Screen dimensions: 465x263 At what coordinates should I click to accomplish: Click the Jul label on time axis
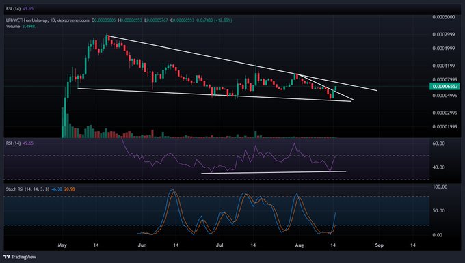[x=220, y=245]
